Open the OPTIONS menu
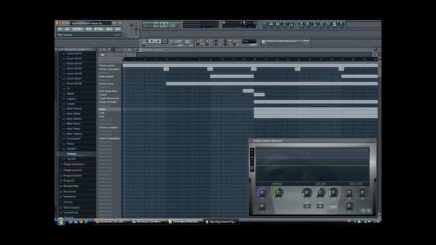Viewport: 436px width, 245px height. (99, 29)
